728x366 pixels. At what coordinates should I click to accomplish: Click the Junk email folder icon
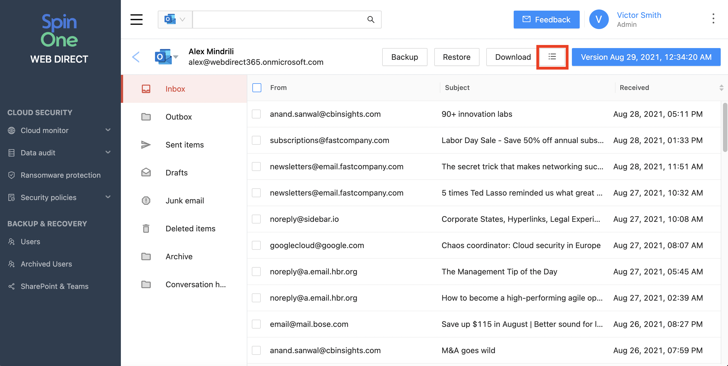point(146,201)
